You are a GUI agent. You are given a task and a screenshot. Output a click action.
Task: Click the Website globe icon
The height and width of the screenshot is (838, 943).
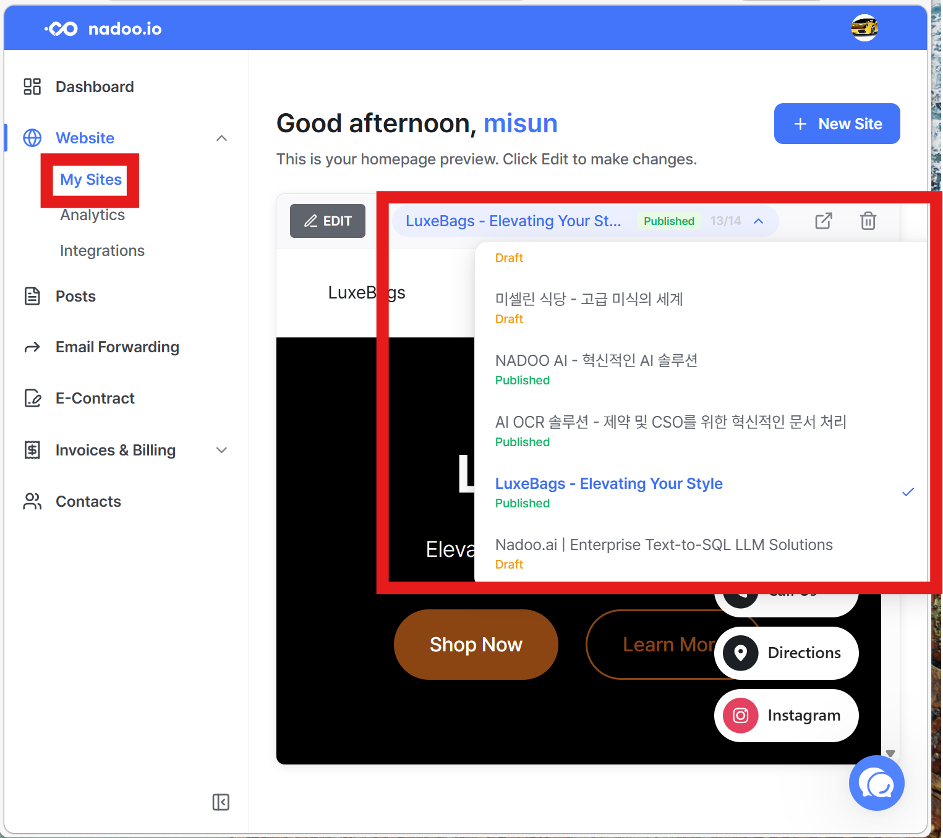tap(32, 138)
